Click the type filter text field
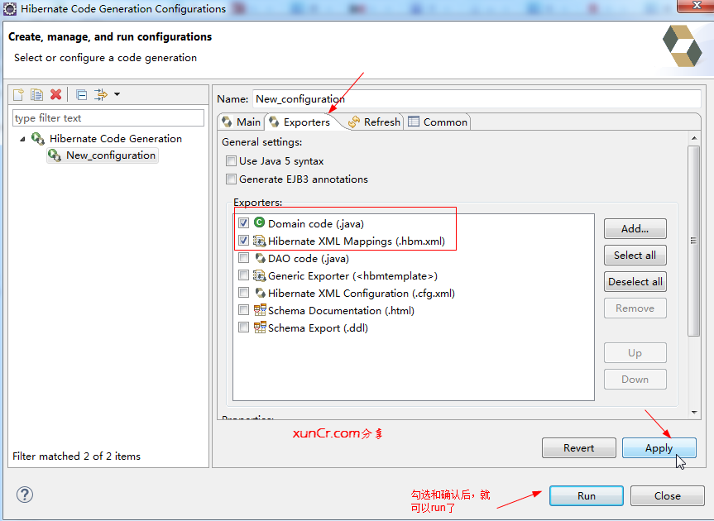Screen dimensions: 714x521 coord(108,118)
